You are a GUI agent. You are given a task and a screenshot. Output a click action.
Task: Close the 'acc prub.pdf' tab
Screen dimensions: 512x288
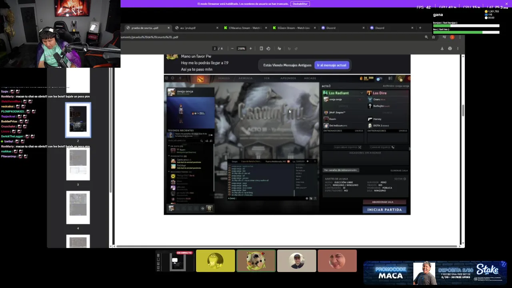(x=217, y=28)
